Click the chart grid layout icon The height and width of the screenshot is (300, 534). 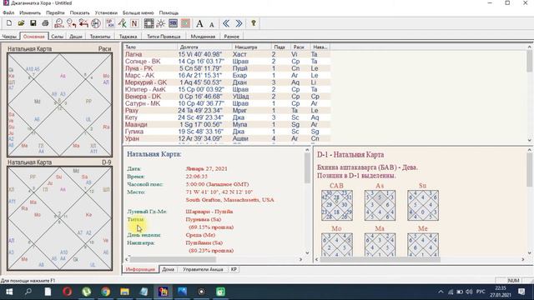(x=149, y=23)
